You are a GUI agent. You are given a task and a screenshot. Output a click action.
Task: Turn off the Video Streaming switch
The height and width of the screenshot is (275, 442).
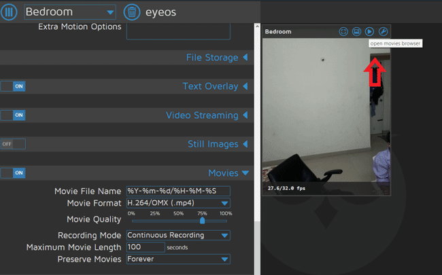[13, 115]
